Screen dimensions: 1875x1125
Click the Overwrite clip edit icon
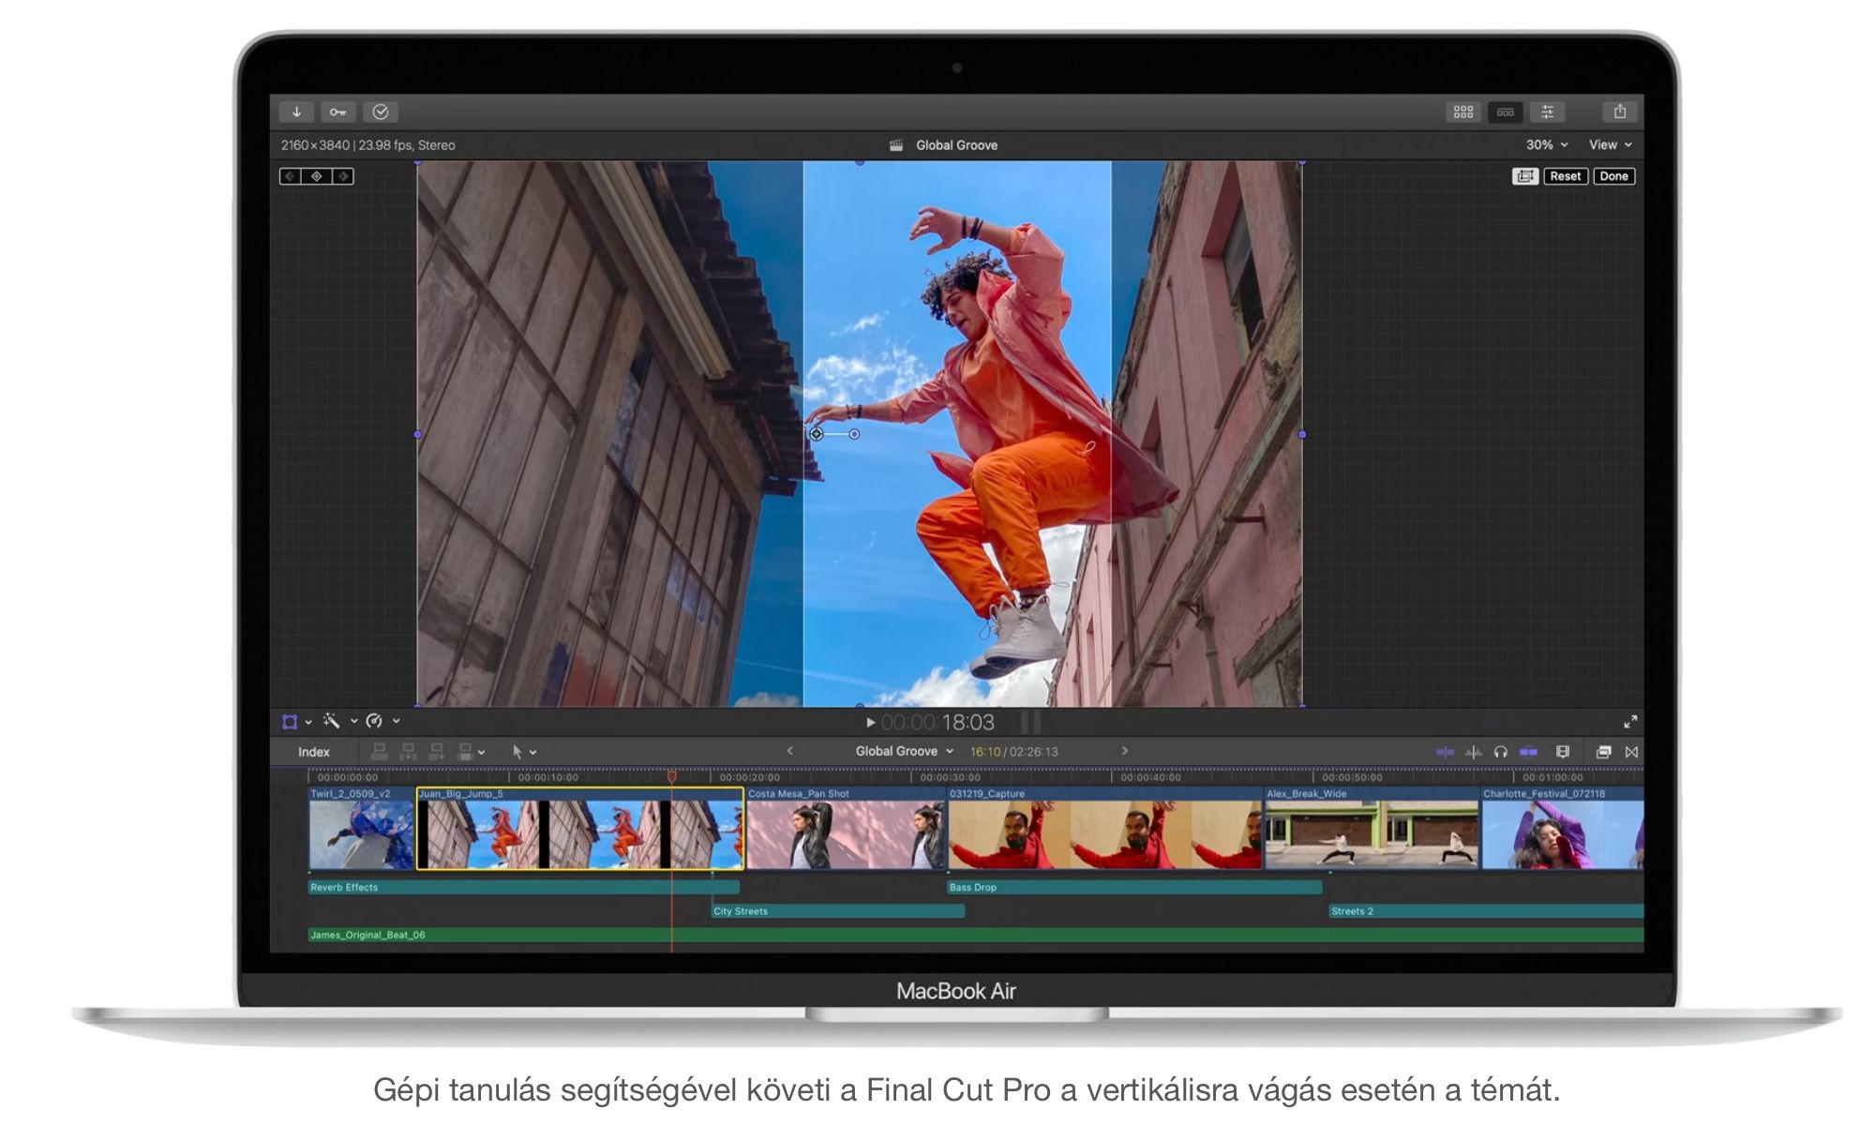pos(465,752)
